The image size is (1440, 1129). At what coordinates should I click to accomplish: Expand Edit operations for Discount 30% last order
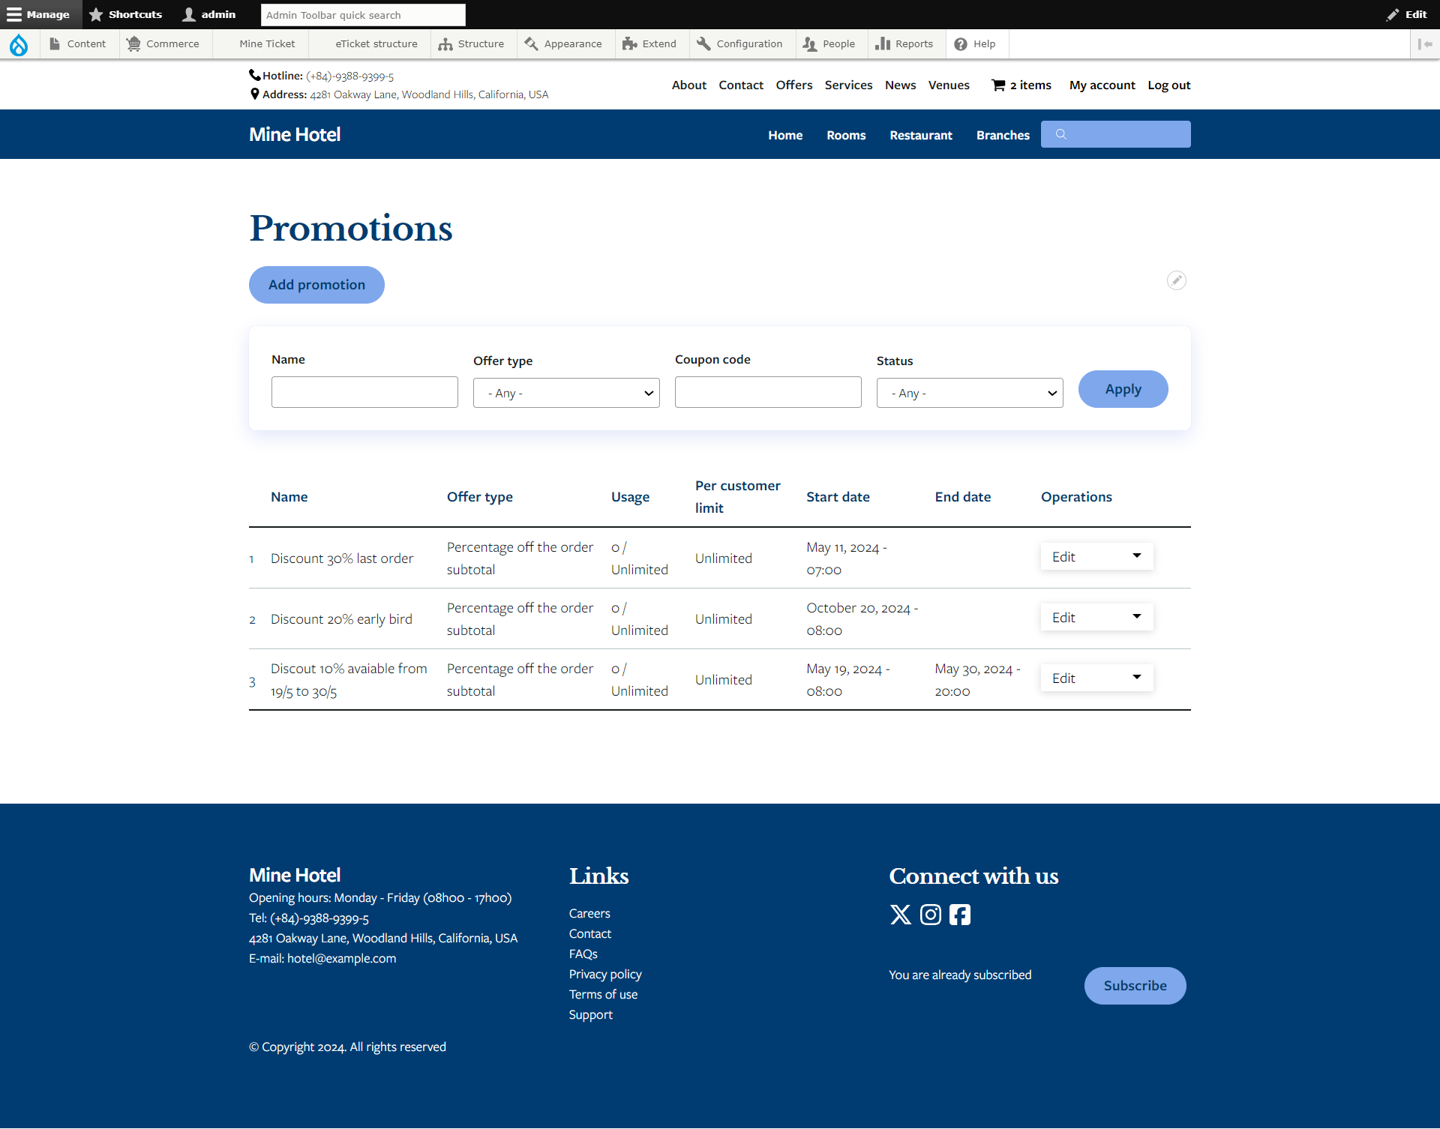[x=1136, y=556]
